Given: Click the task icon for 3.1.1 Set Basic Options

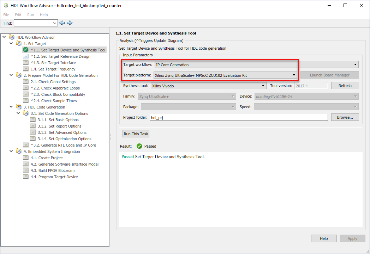Looking at the screenshot, I should [33, 120].
